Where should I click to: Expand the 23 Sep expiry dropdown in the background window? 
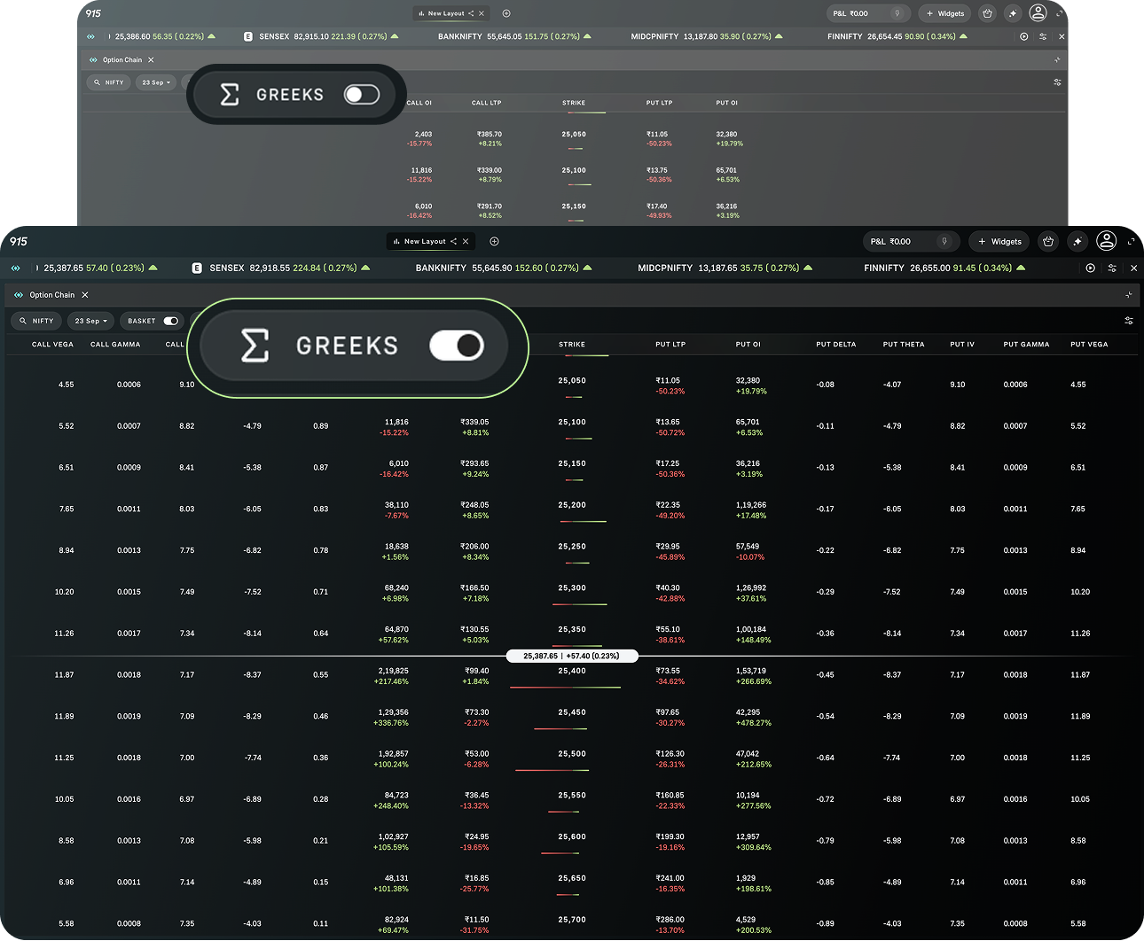click(x=156, y=82)
